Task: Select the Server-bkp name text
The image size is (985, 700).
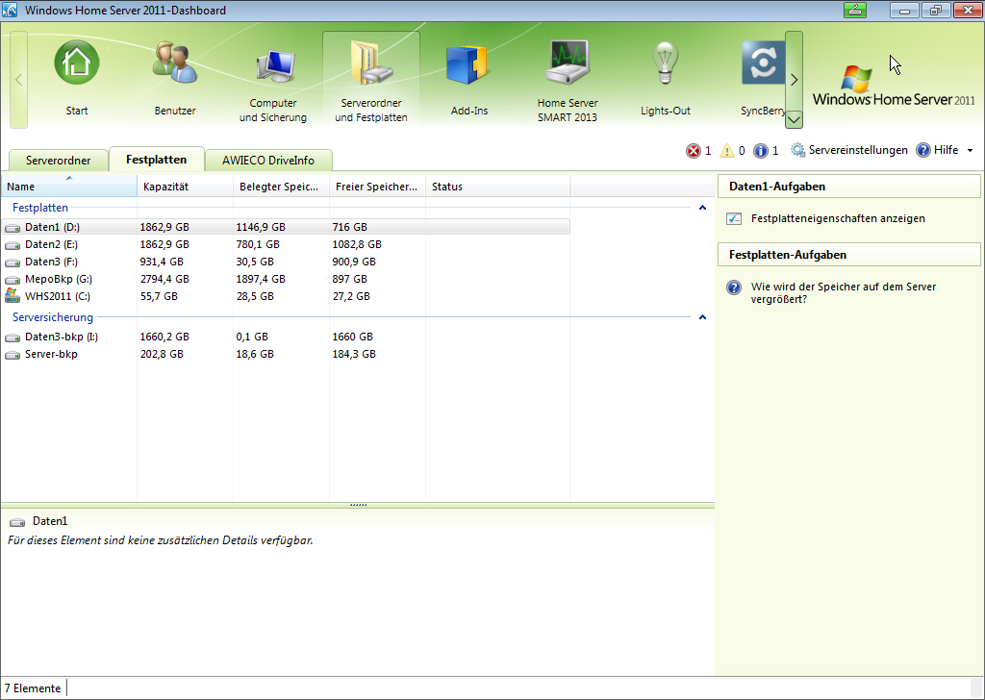Action: tap(52, 355)
